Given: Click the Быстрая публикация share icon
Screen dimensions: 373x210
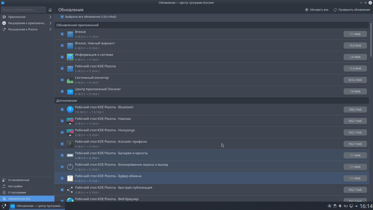Looking at the screenshot, I should (x=70, y=190).
